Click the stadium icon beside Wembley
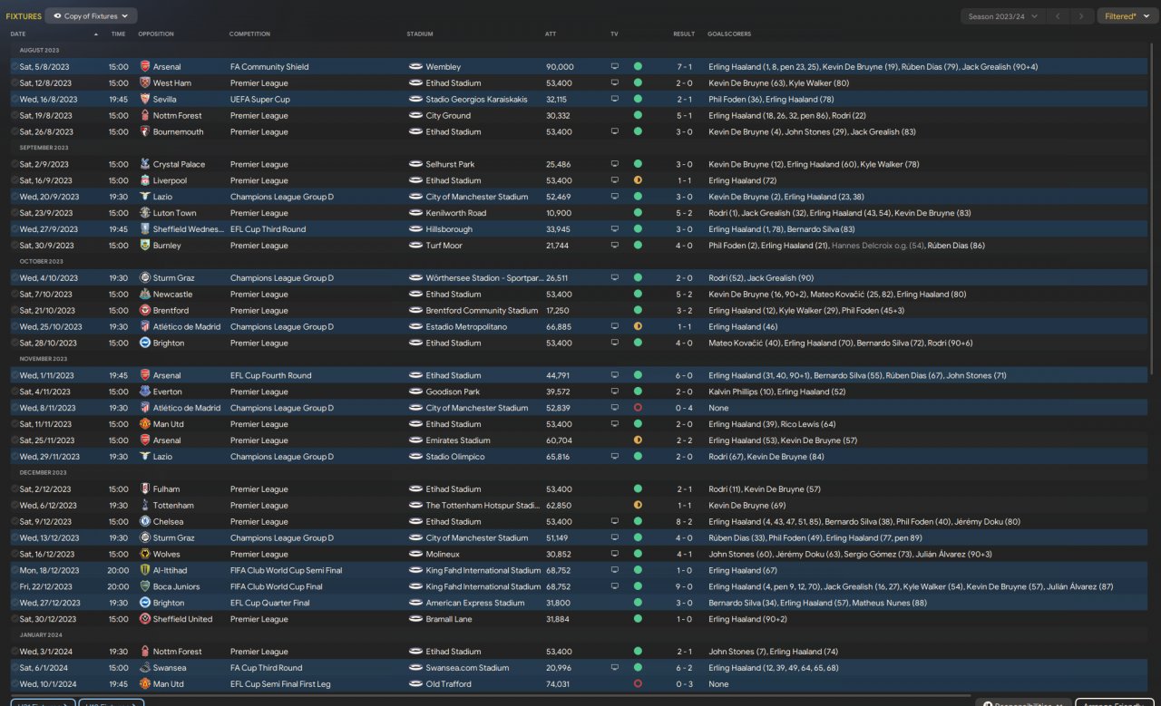Image resolution: width=1161 pixels, height=706 pixels. [415, 66]
